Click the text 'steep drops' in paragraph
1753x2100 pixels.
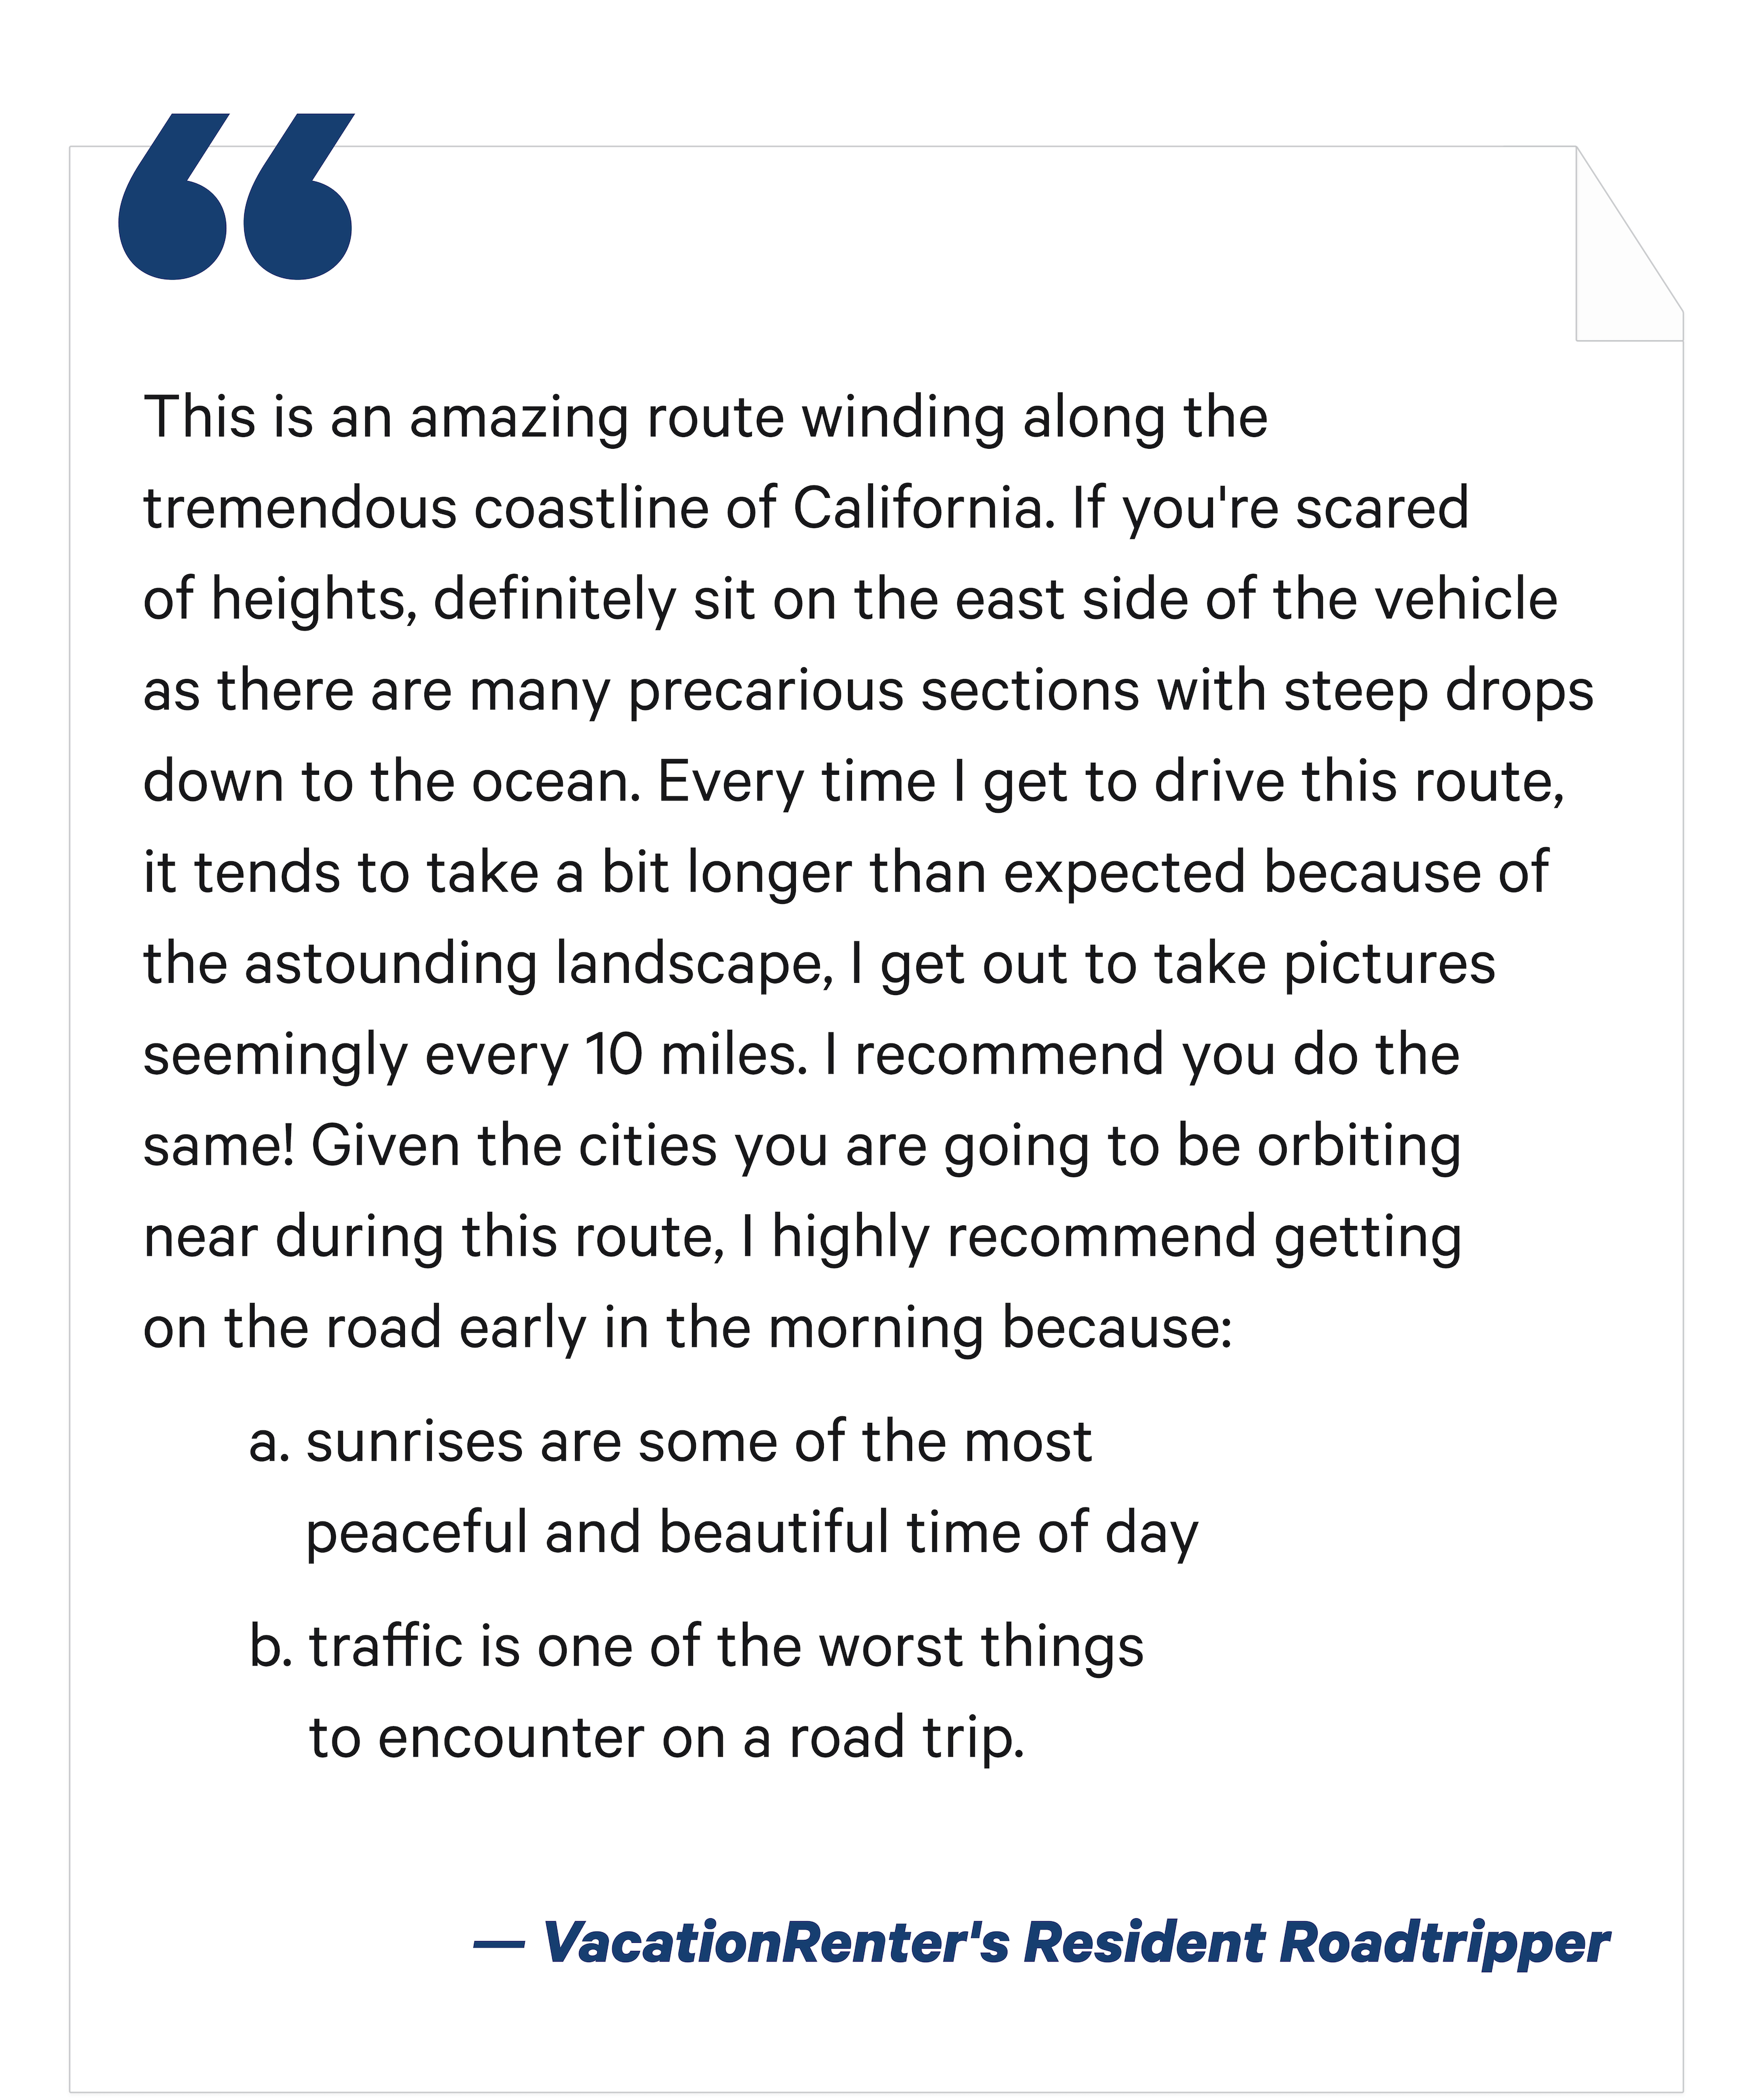(1439, 691)
